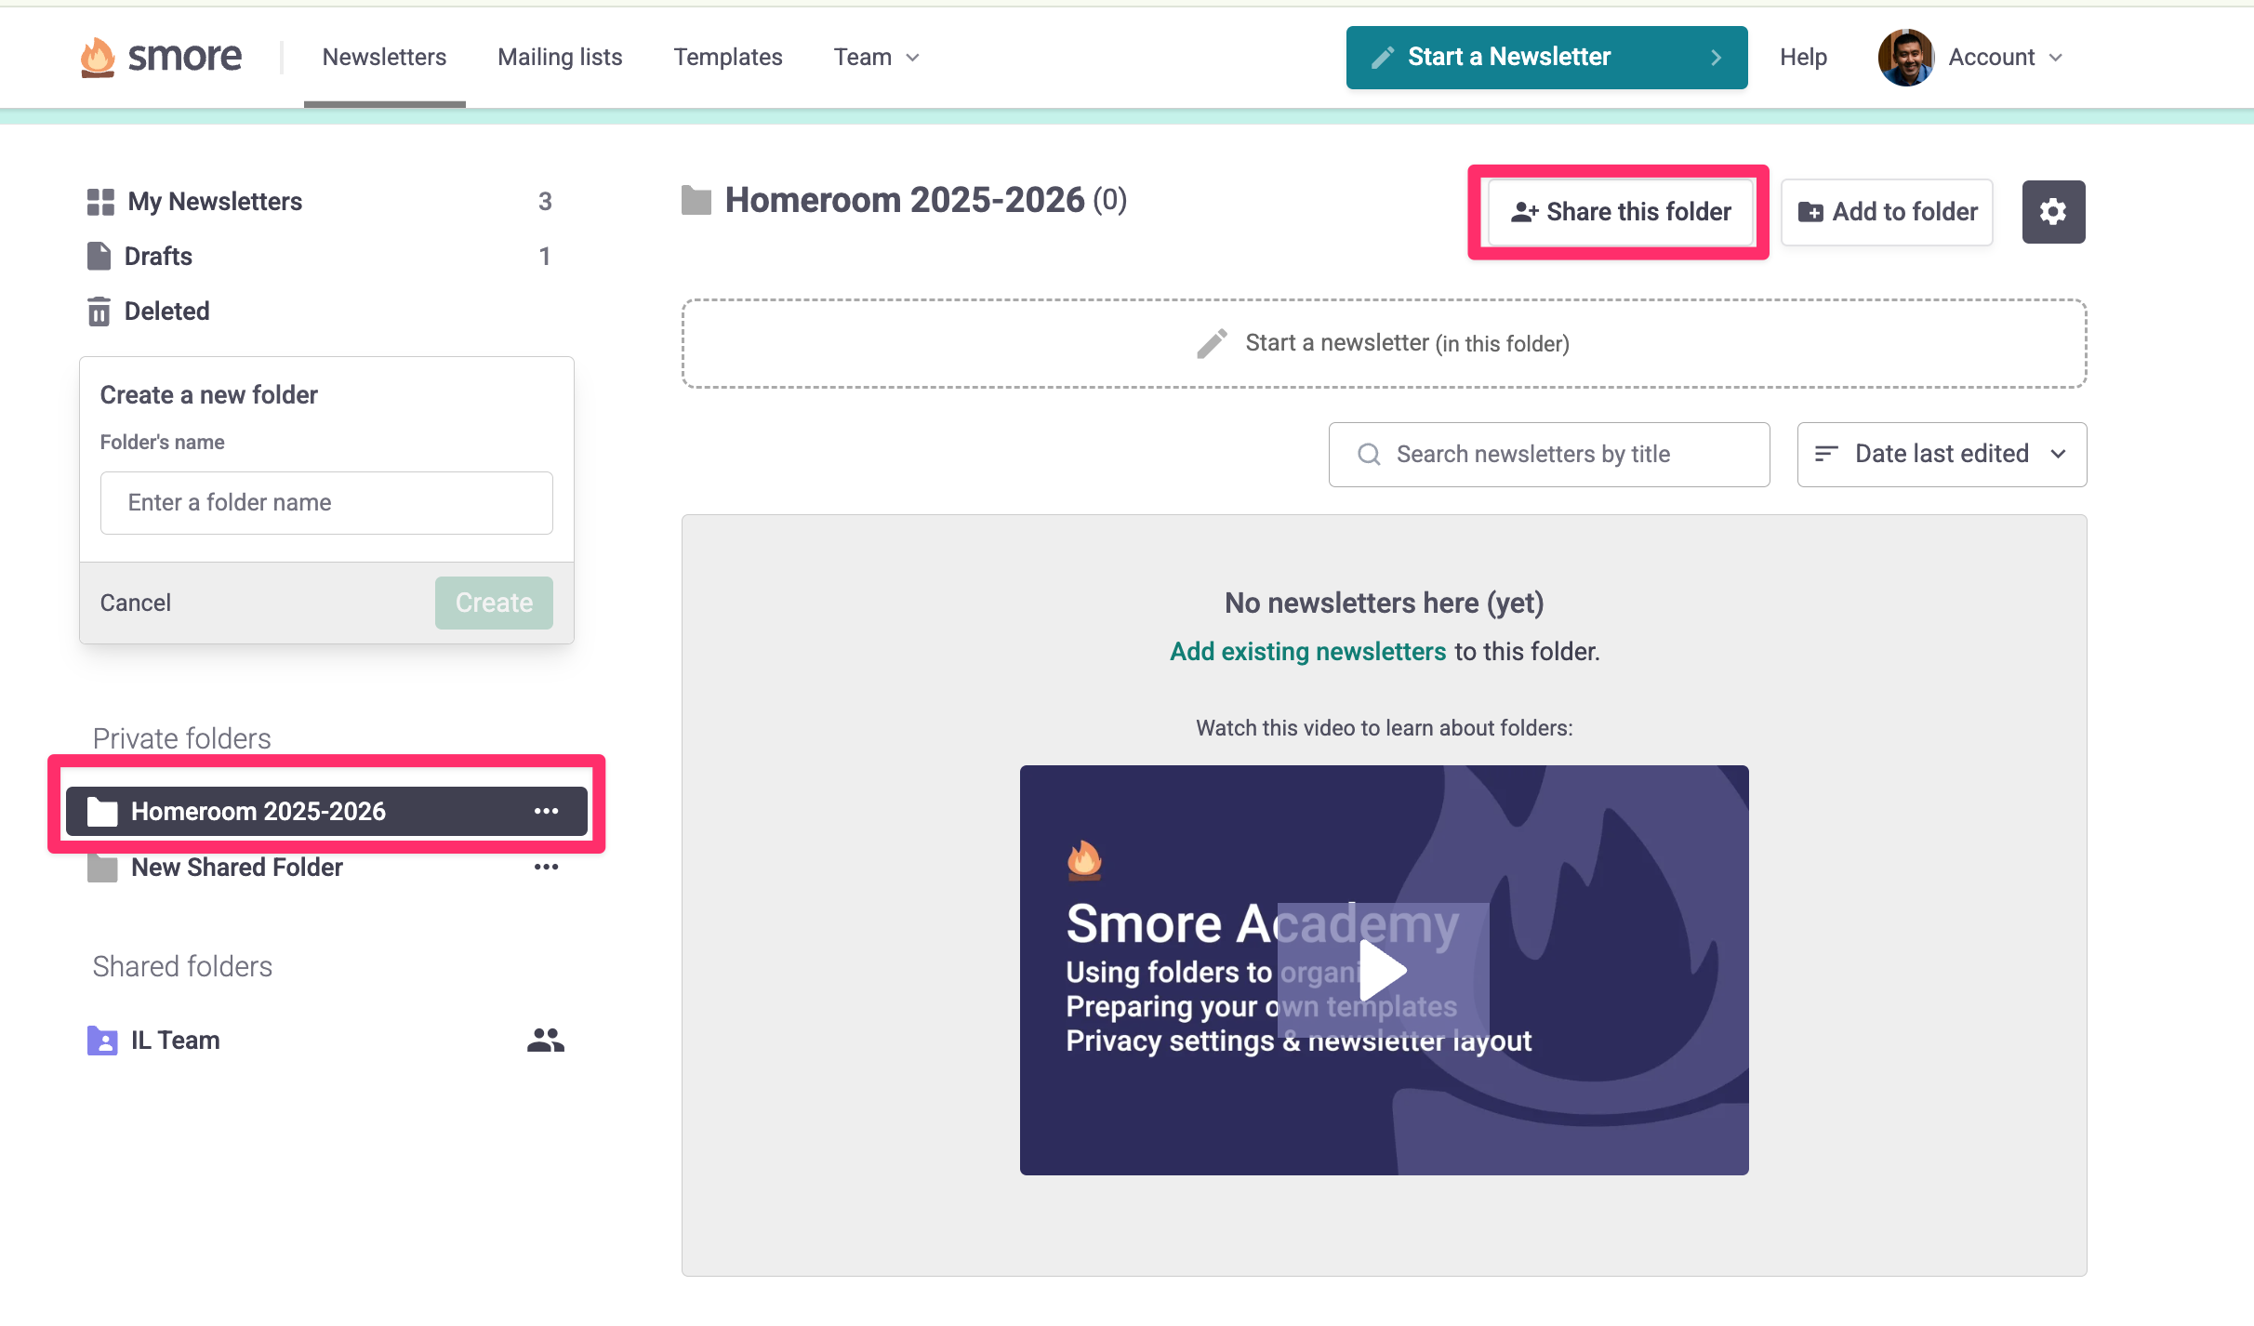Open the Drafts section
The width and height of the screenshot is (2254, 1326).
point(158,257)
